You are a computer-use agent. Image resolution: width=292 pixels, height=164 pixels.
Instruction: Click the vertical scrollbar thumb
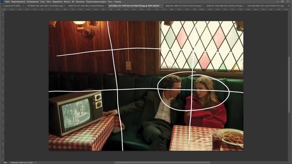[x=289, y=84]
